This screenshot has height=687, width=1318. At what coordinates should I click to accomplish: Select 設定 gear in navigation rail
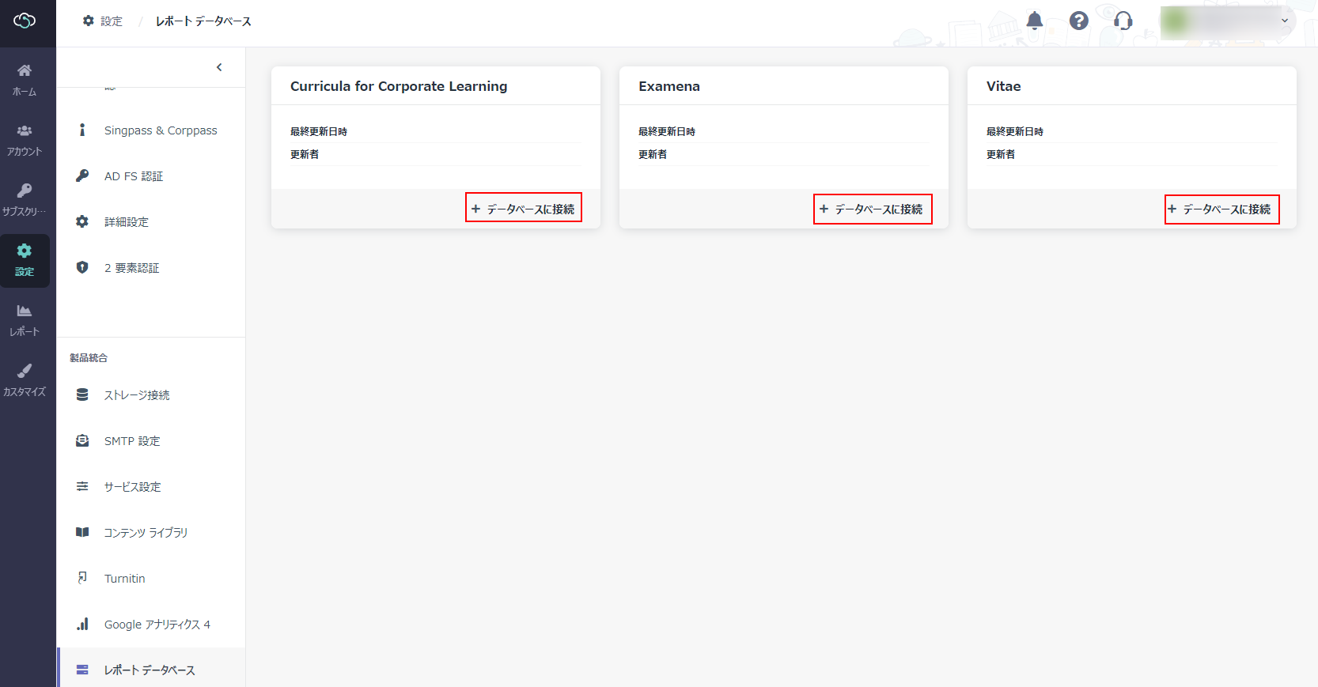(x=25, y=260)
